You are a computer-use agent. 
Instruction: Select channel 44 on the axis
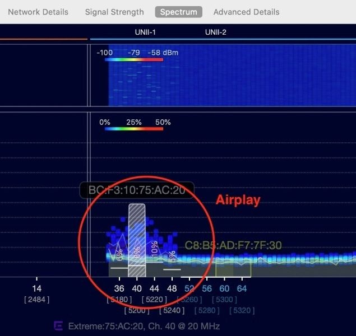pos(154,288)
